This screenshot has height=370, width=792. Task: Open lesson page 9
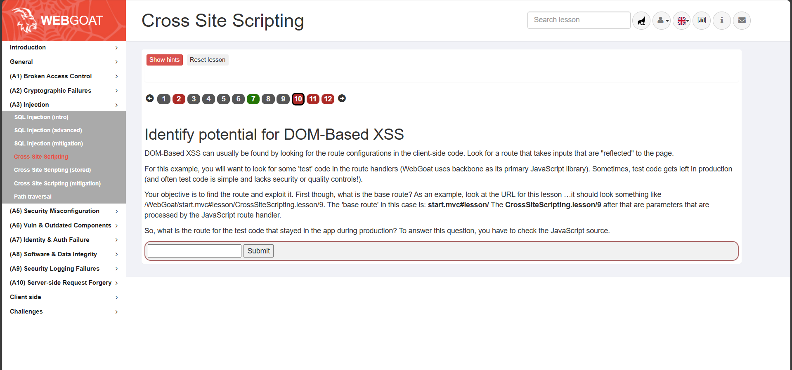click(283, 99)
